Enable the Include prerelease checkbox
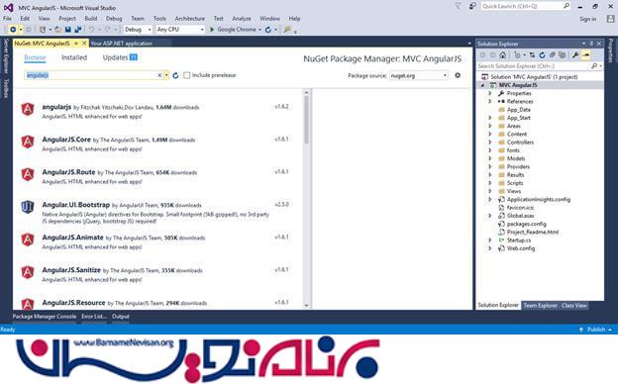The image size is (618, 384). pyautogui.click(x=187, y=75)
